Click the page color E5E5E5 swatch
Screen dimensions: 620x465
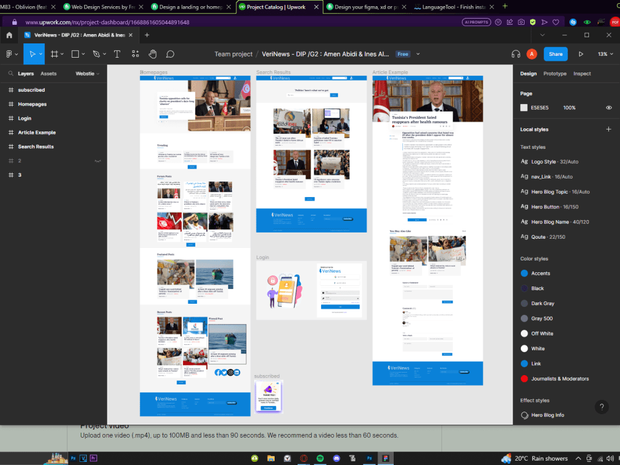[524, 107]
